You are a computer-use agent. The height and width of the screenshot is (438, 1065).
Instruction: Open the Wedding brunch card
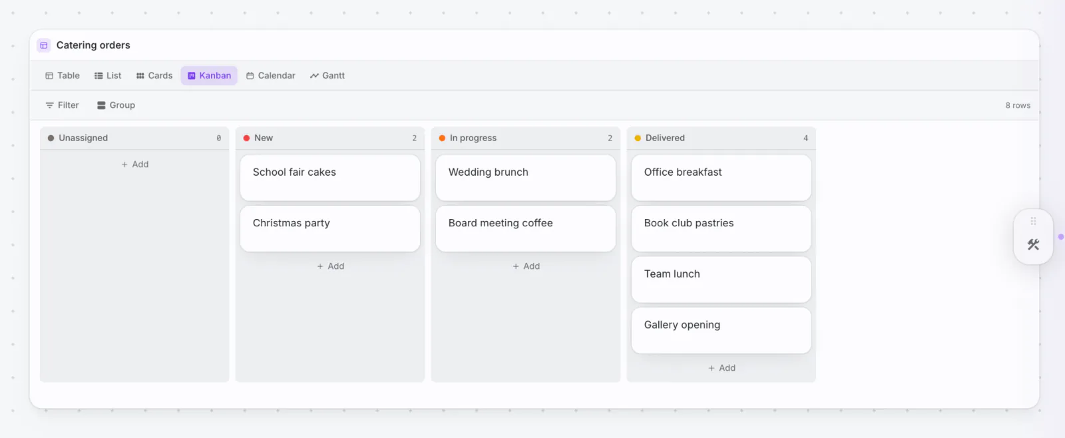526,178
